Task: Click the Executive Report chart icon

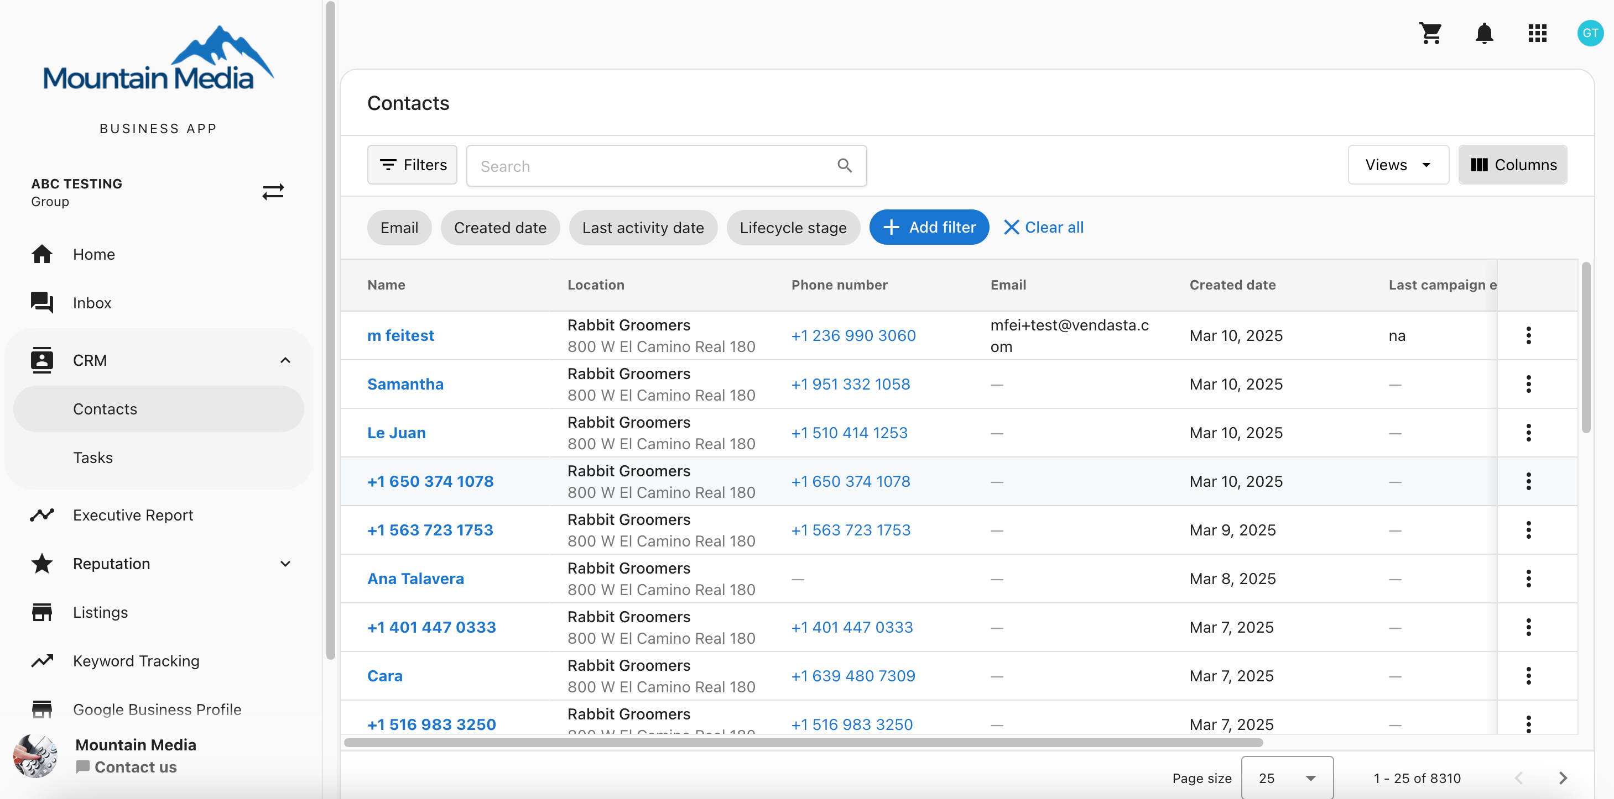Action: [x=42, y=515]
